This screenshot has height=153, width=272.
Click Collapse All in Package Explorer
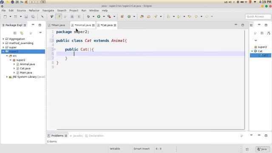pyautogui.click(x=15, y=33)
